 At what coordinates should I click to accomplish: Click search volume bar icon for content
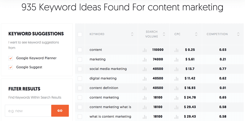coord(145,50)
